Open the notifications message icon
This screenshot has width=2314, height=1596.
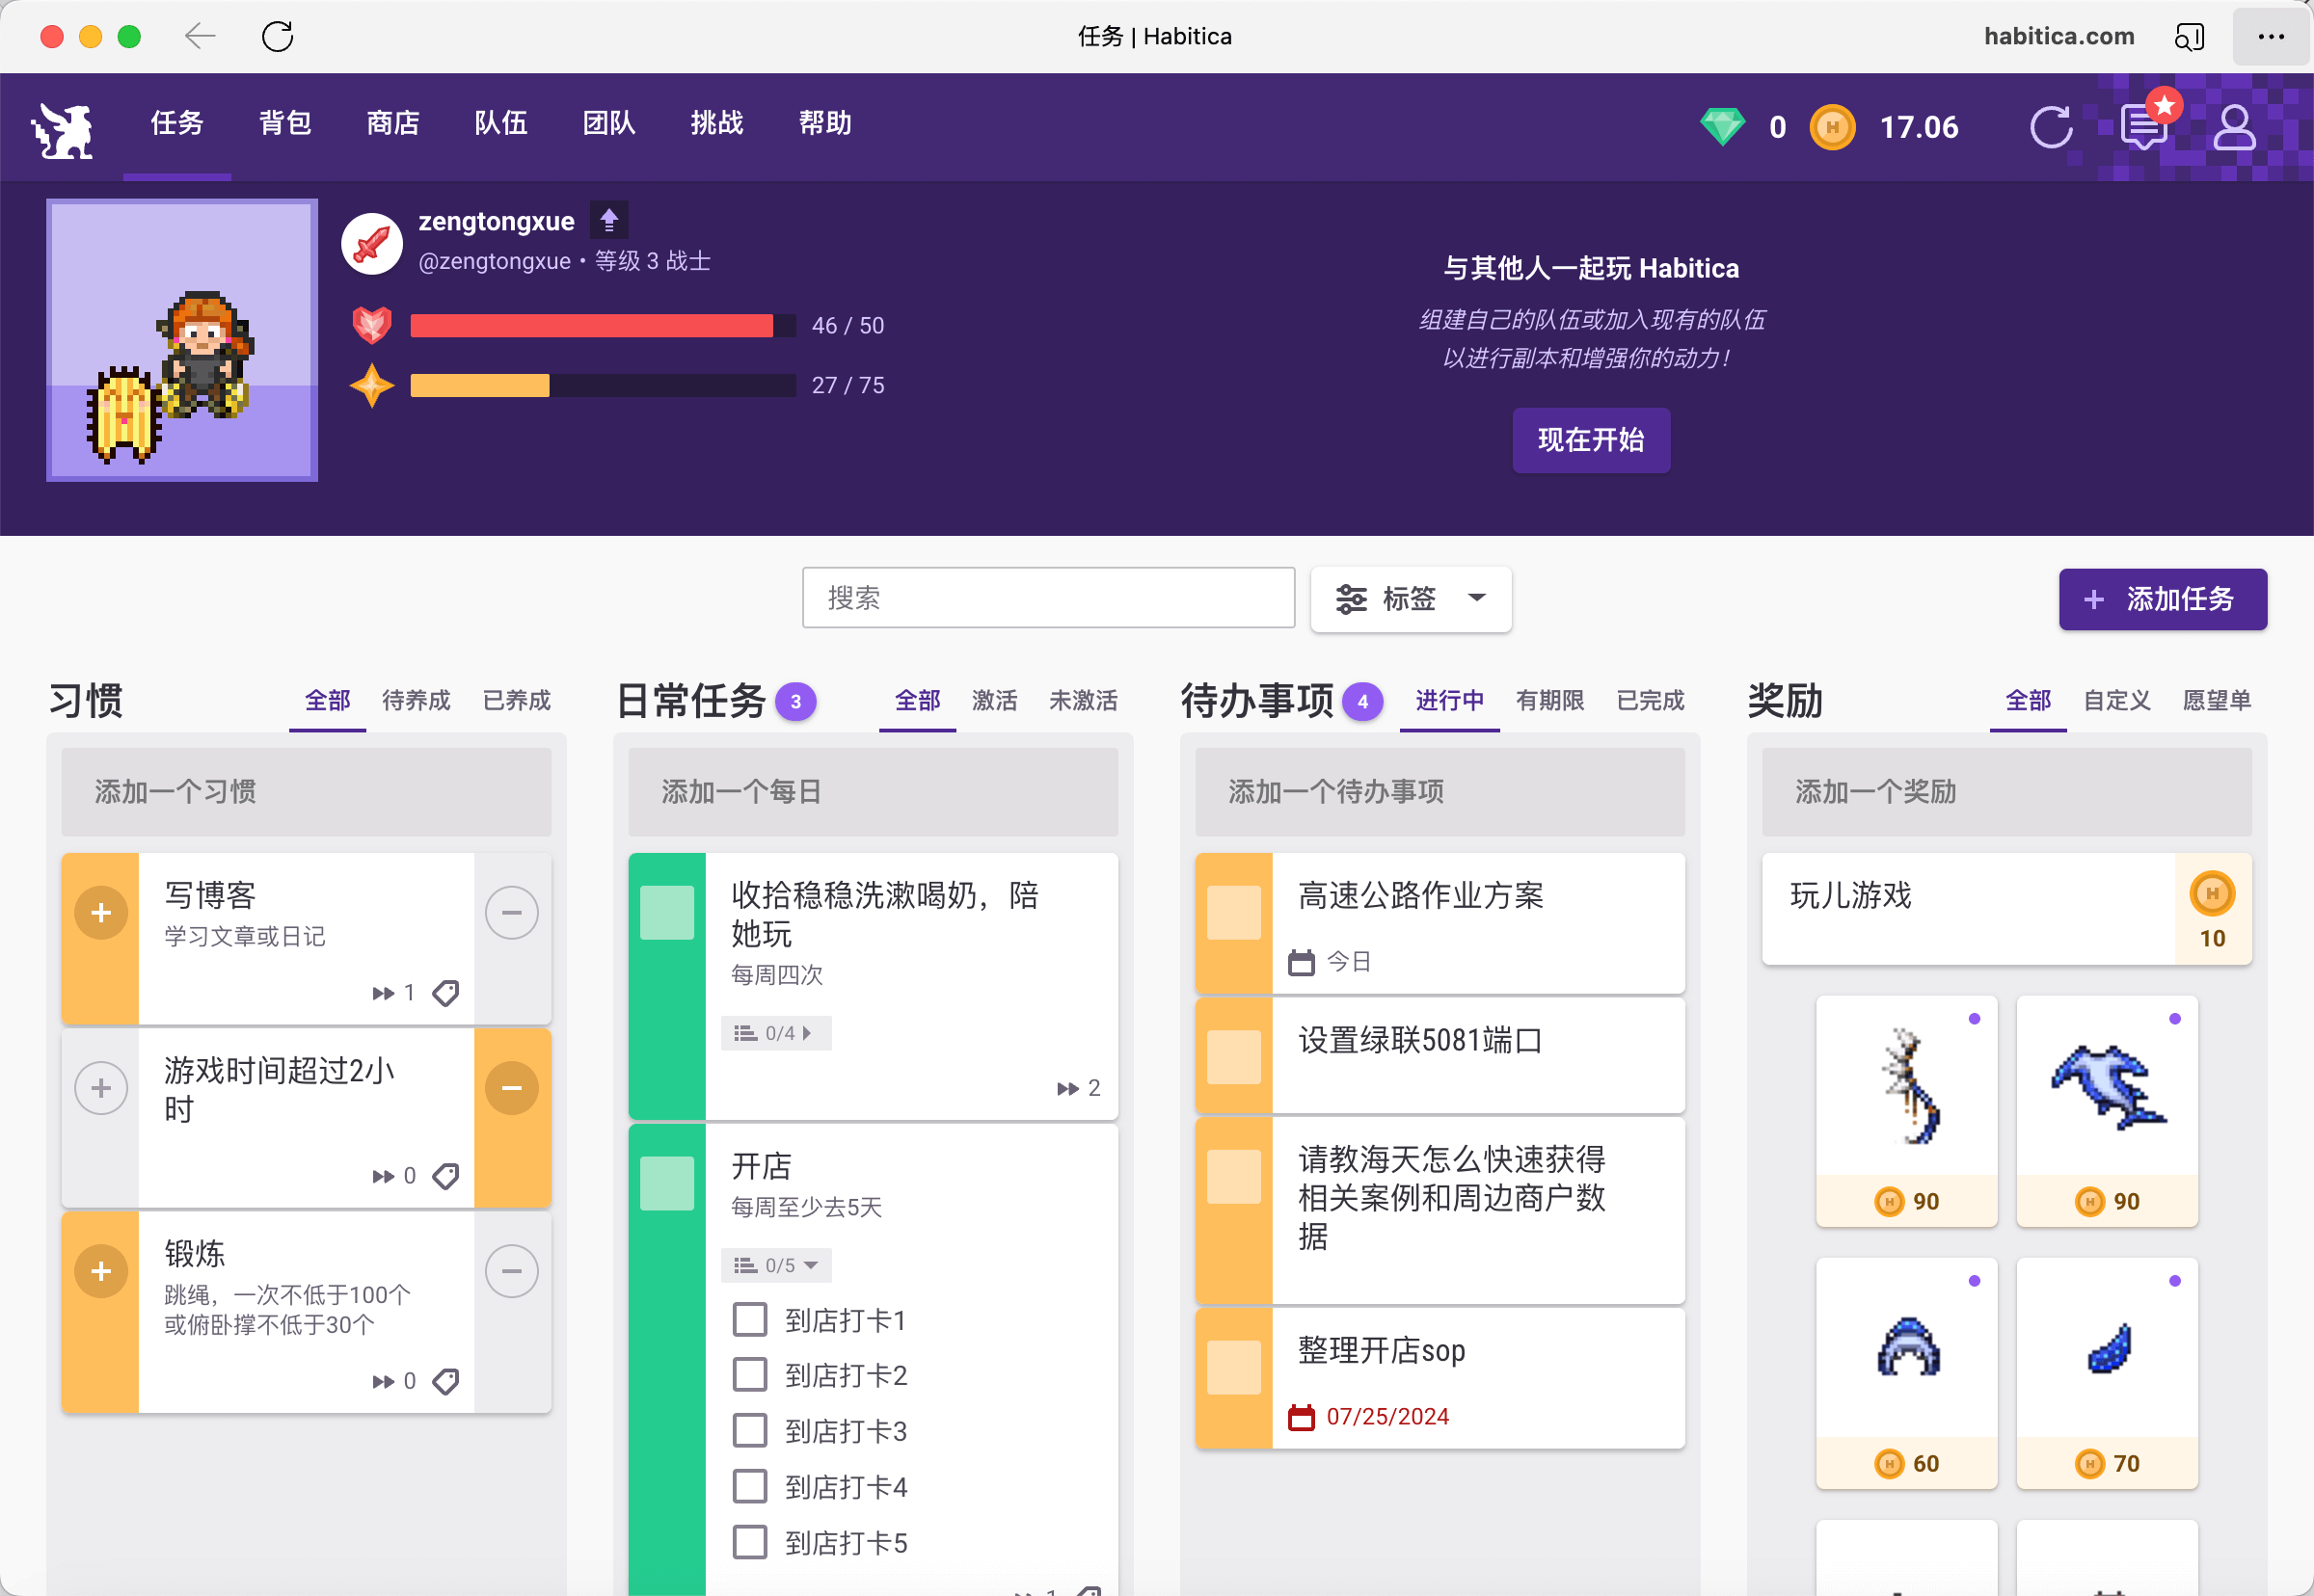click(x=2143, y=127)
